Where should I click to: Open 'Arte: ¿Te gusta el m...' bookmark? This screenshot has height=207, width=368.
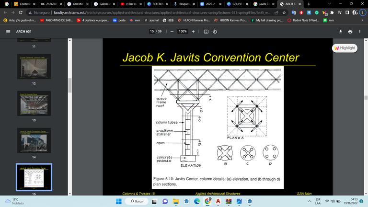(20, 21)
